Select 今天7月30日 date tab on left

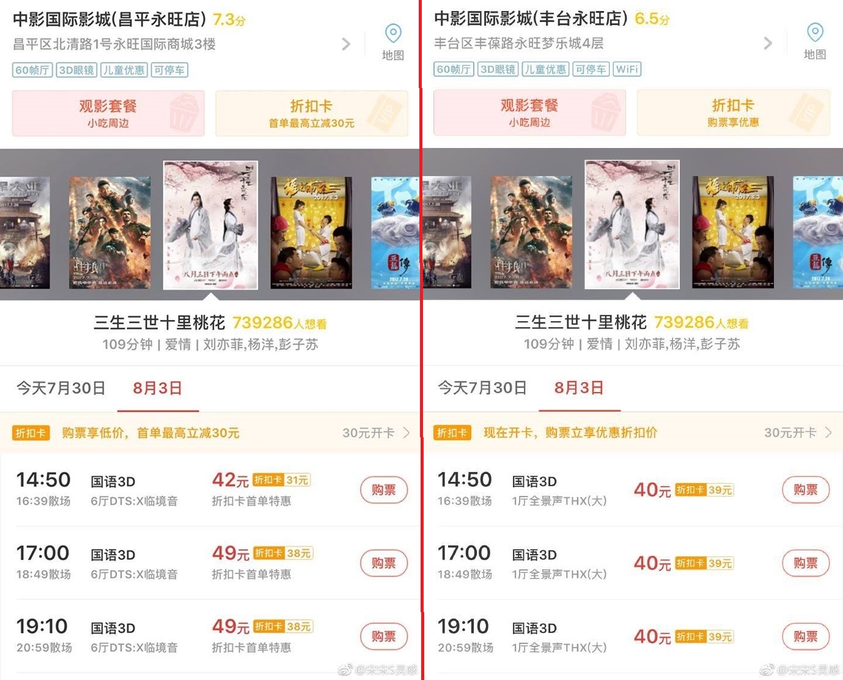pos(61,388)
